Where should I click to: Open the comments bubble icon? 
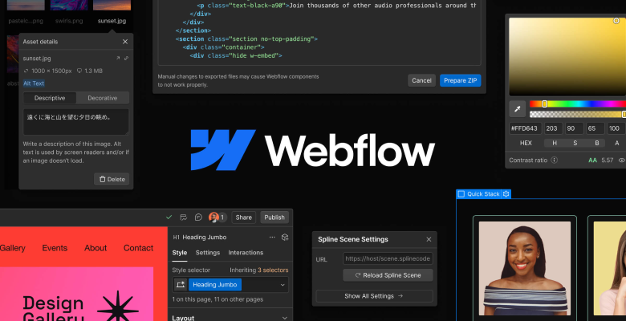(198, 217)
